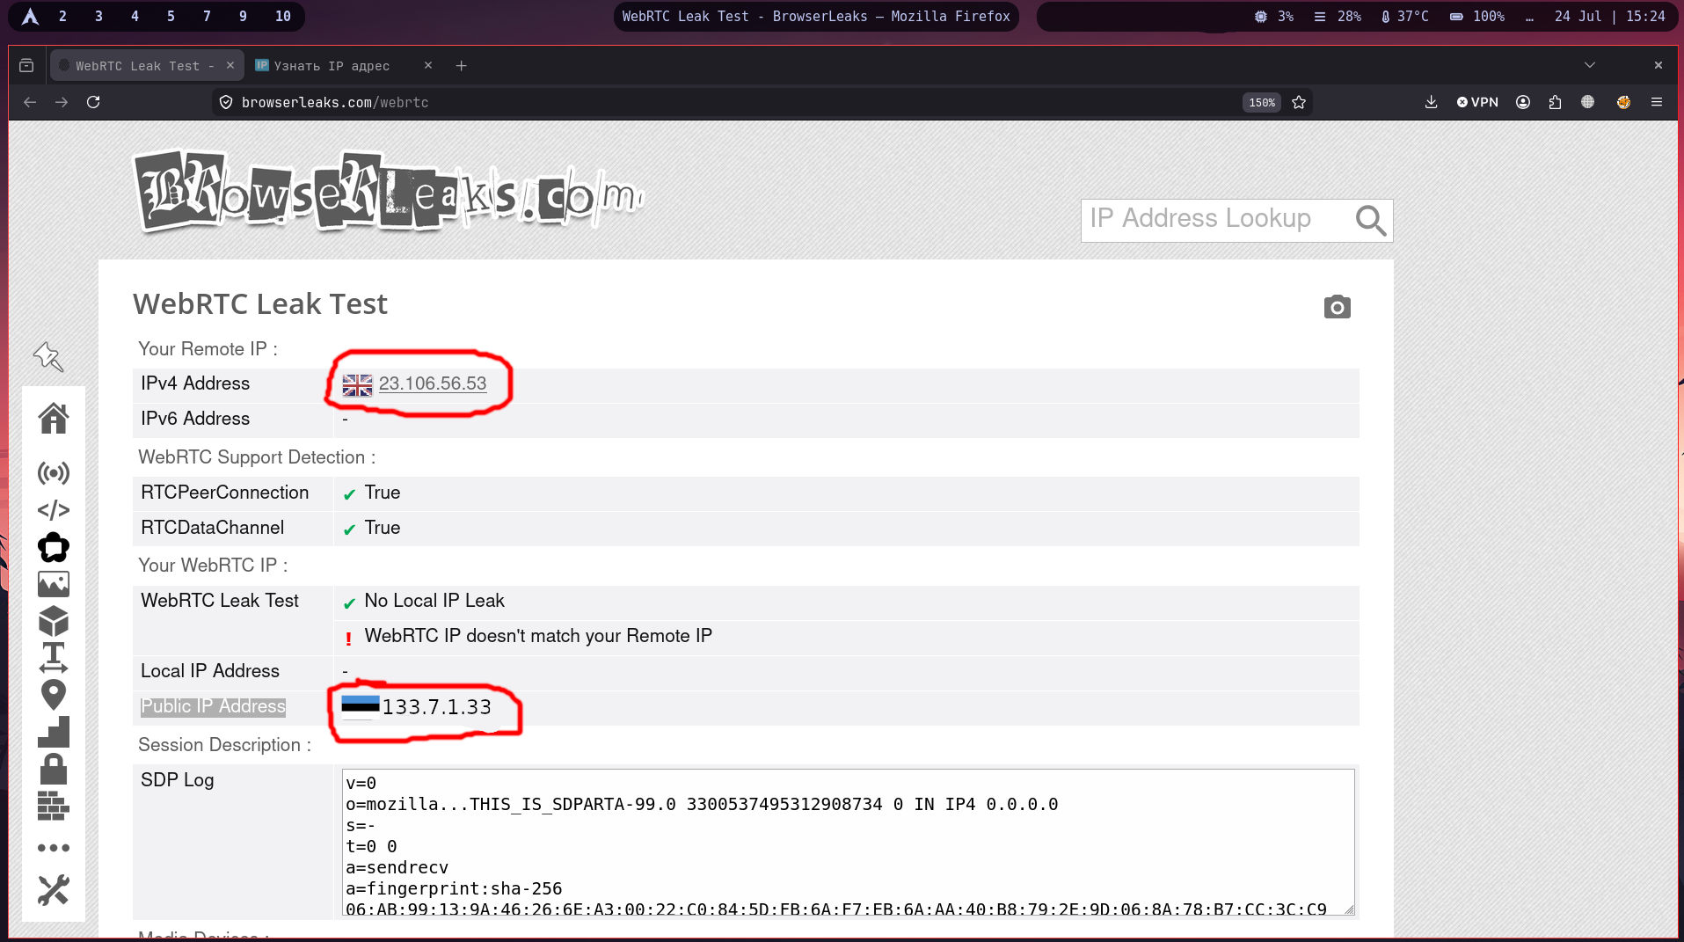Expand the list all tabs dropdown
1684x942 pixels.
tap(1590, 65)
